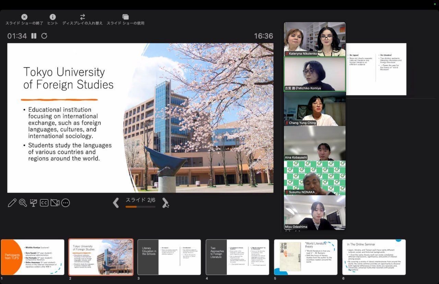
Task: Click Michiko Komiya's video tile
Action: coord(315,74)
